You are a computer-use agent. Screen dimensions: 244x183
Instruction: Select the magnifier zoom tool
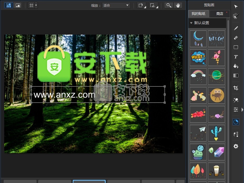click(169, 5)
